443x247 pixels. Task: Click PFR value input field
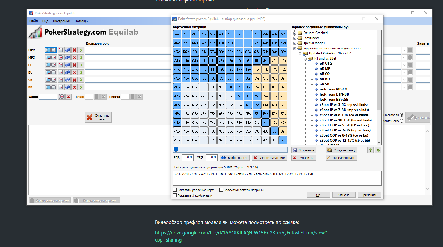point(188,157)
